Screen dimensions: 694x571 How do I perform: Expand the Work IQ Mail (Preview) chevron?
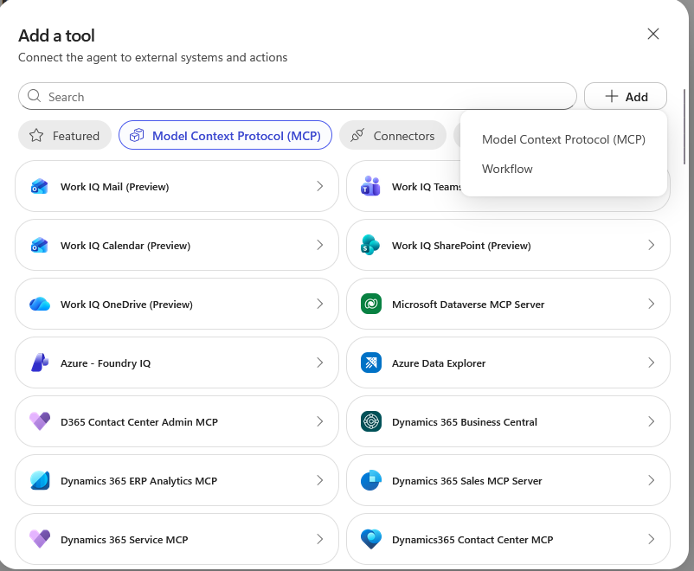[x=320, y=186]
